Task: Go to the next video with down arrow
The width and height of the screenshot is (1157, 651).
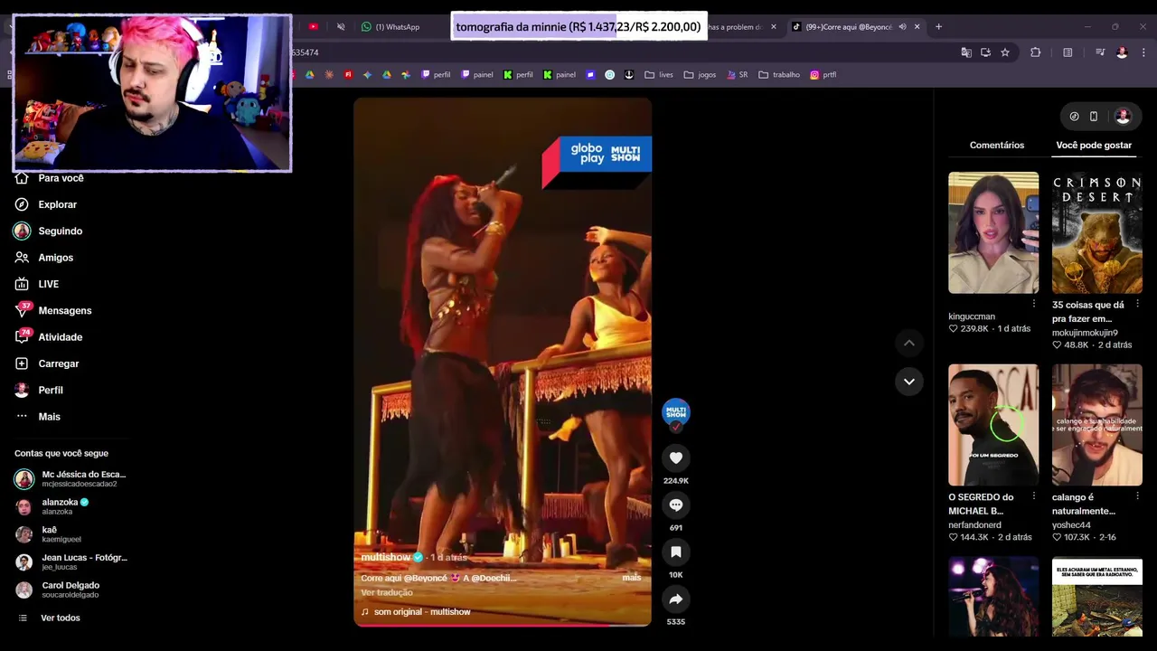Action: coord(909,382)
